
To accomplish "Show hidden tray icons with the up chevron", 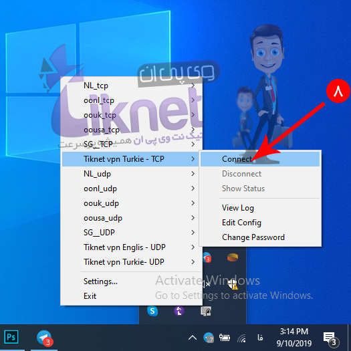I will point(193,338).
